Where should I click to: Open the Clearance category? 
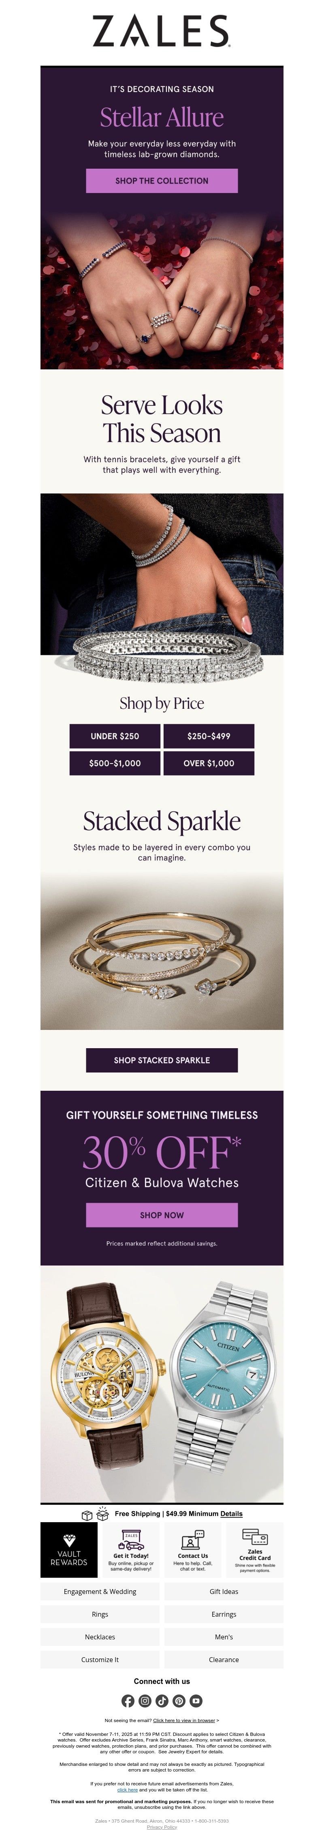pyautogui.click(x=224, y=1660)
